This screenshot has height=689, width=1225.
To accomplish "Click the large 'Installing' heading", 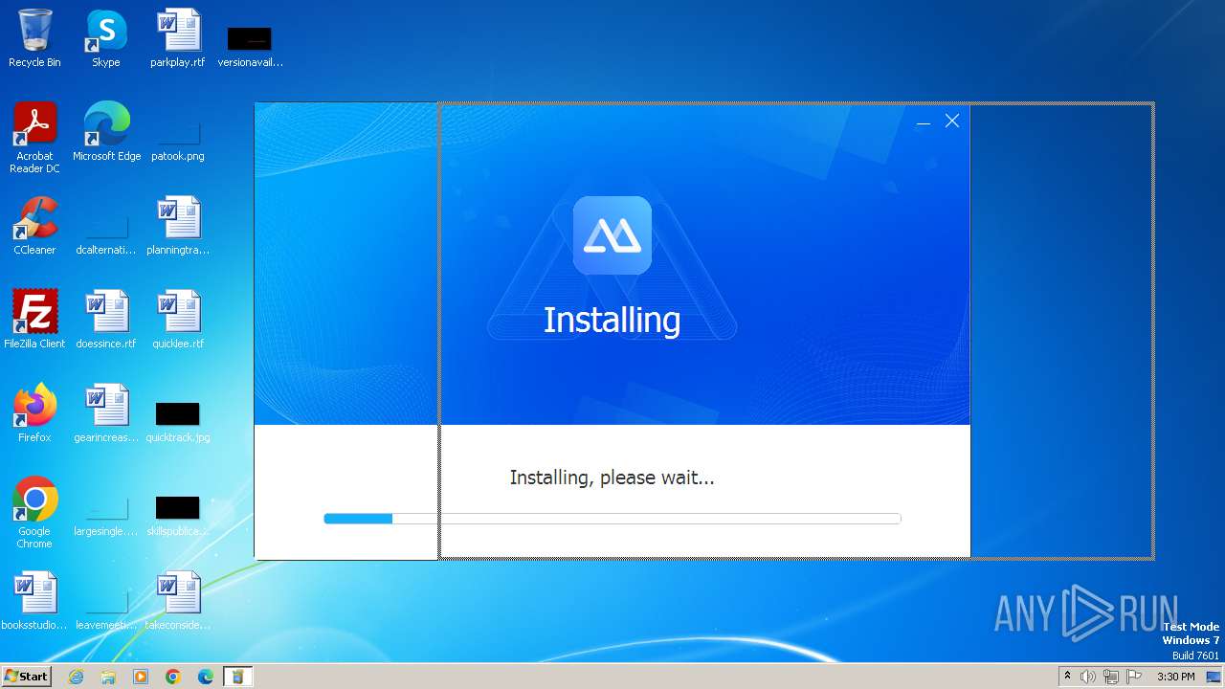I will (x=612, y=320).
